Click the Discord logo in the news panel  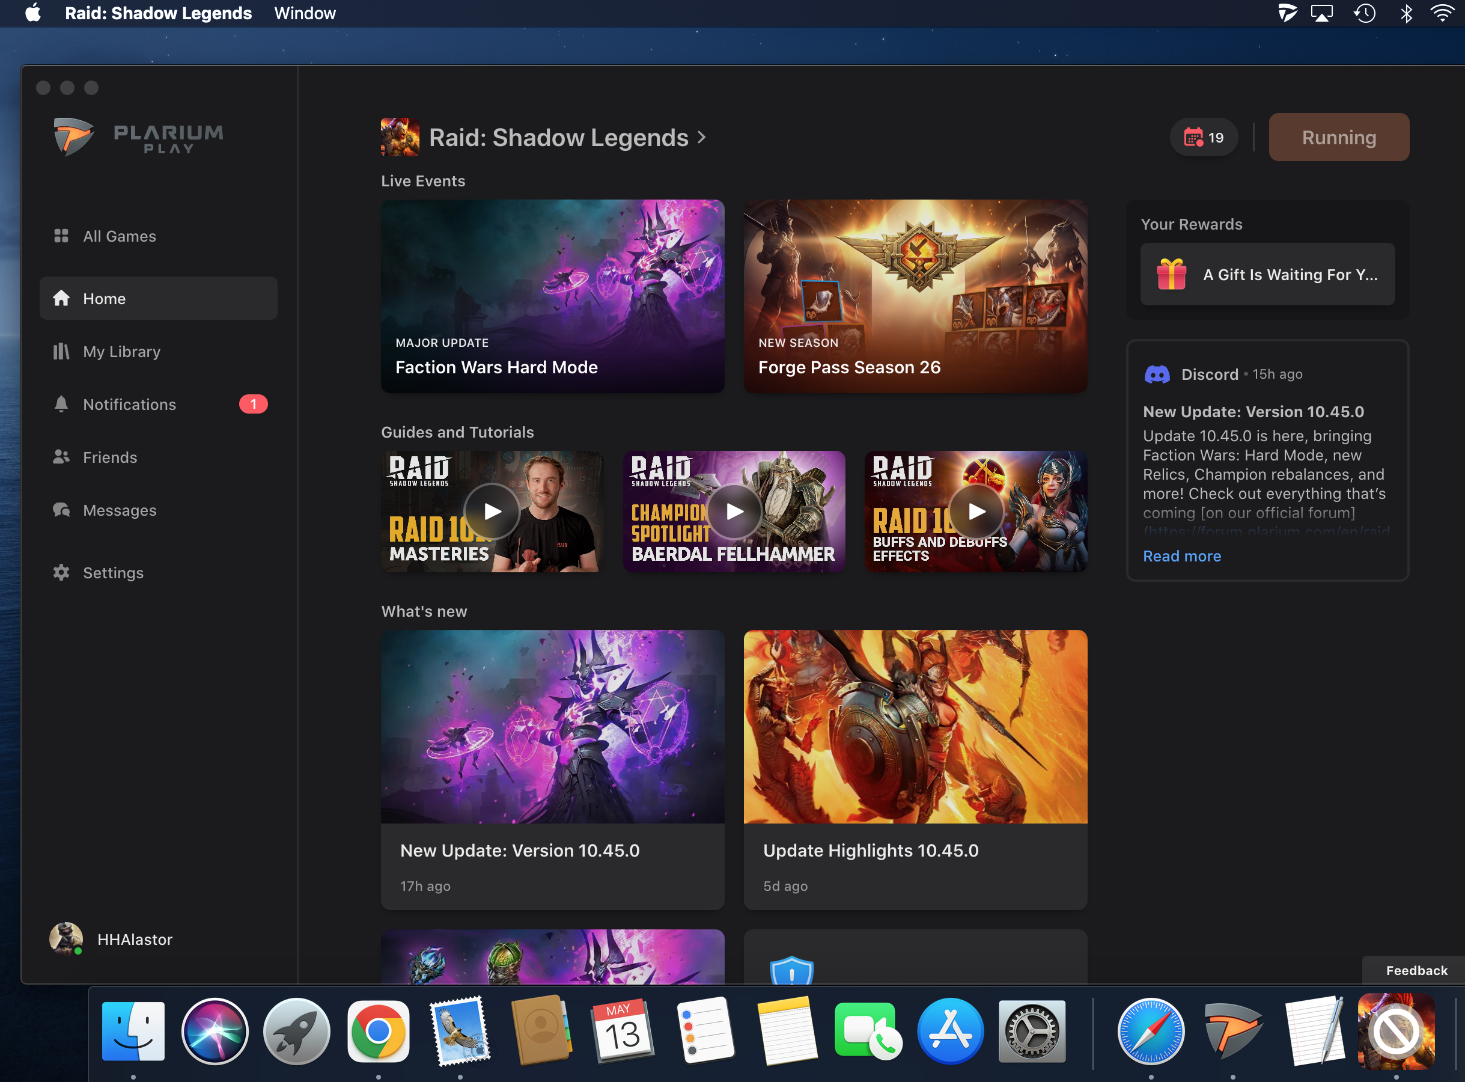point(1157,374)
